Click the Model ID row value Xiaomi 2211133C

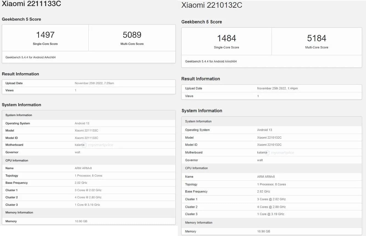[86, 138]
